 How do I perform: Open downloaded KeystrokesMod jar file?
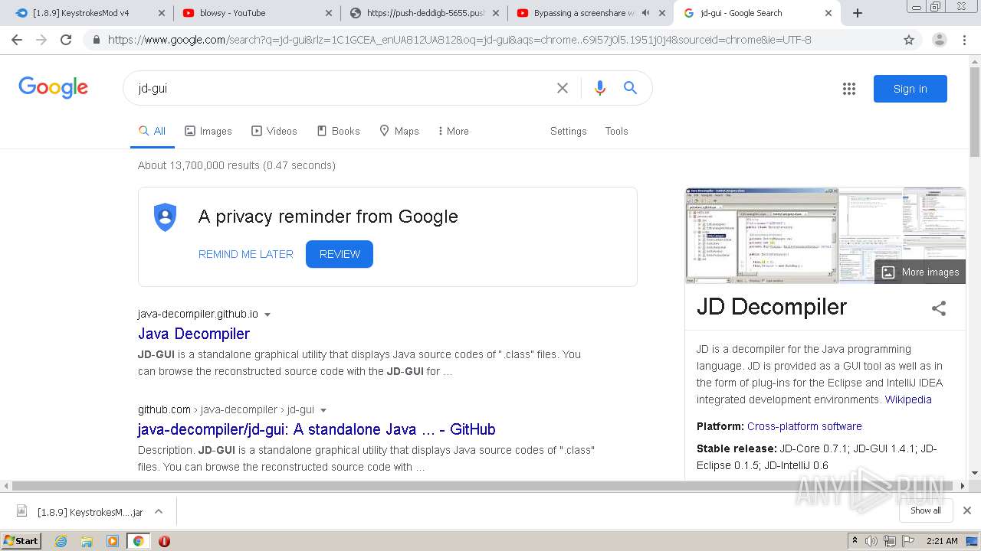90,512
